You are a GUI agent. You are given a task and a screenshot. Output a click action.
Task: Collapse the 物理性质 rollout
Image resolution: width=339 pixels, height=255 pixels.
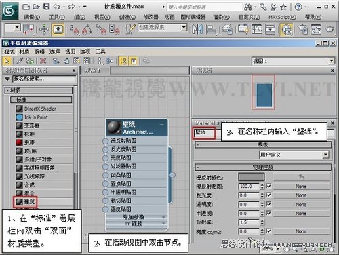click(263, 168)
